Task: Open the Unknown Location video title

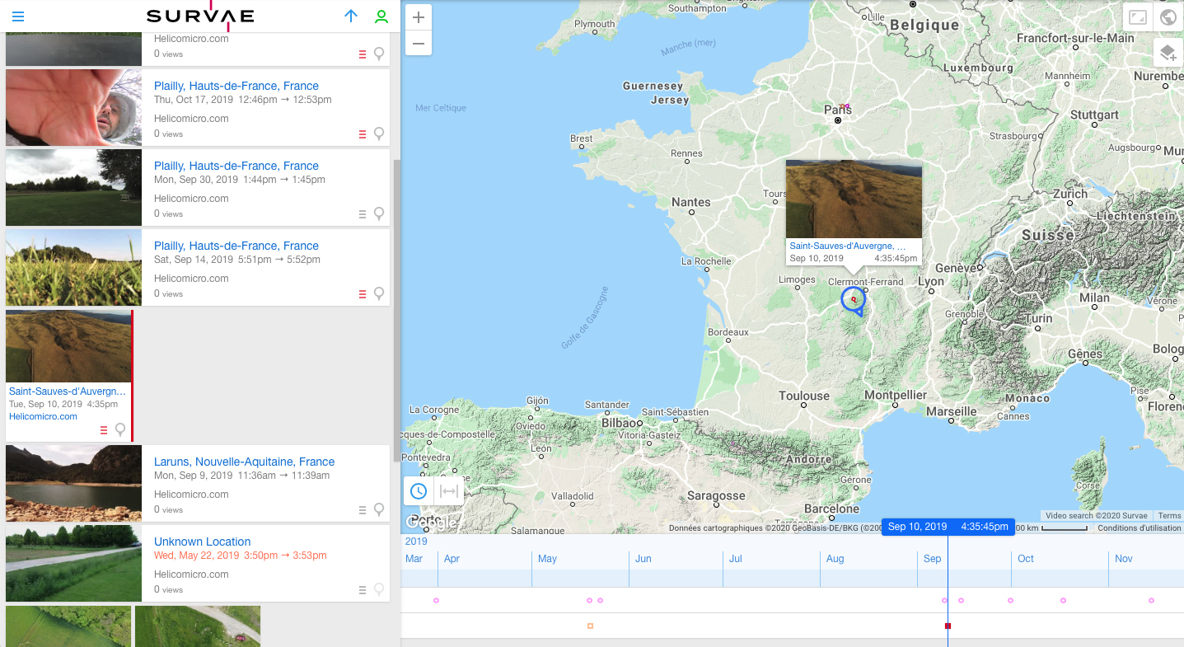Action: [x=202, y=542]
